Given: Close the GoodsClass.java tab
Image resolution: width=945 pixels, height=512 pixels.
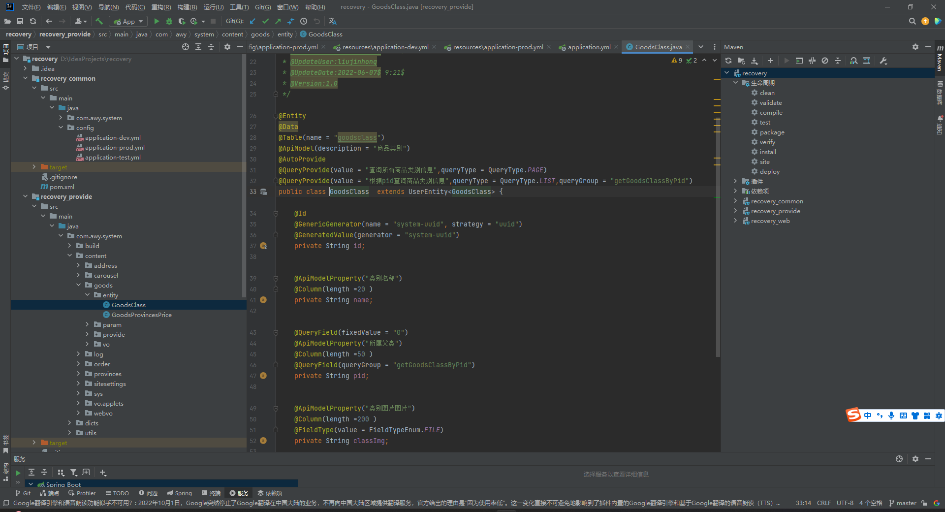Looking at the screenshot, I should pyautogui.click(x=688, y=47).
